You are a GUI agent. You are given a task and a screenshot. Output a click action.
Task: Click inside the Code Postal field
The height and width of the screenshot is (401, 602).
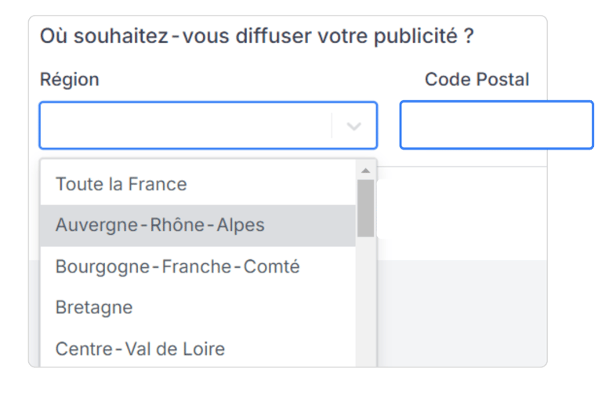point(496,125)
